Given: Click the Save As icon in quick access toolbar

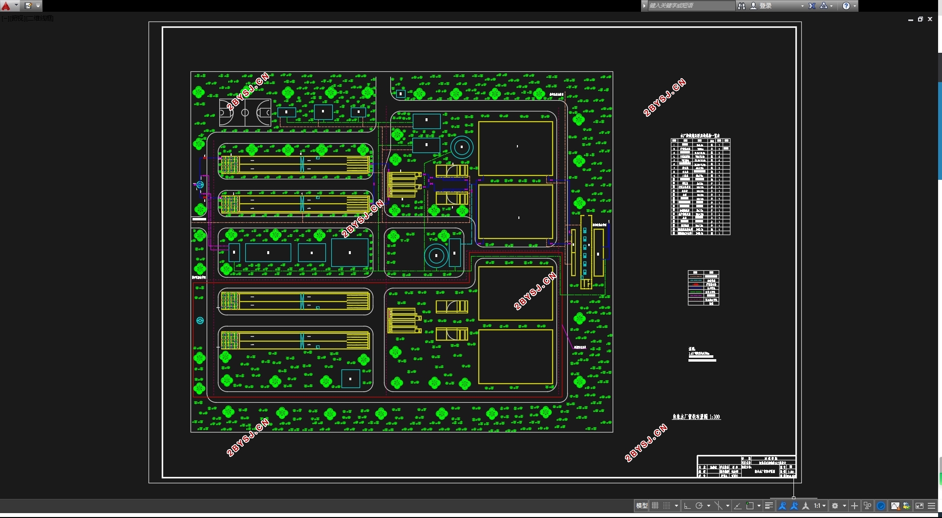Looking at the screenshot, I should 28,6.
